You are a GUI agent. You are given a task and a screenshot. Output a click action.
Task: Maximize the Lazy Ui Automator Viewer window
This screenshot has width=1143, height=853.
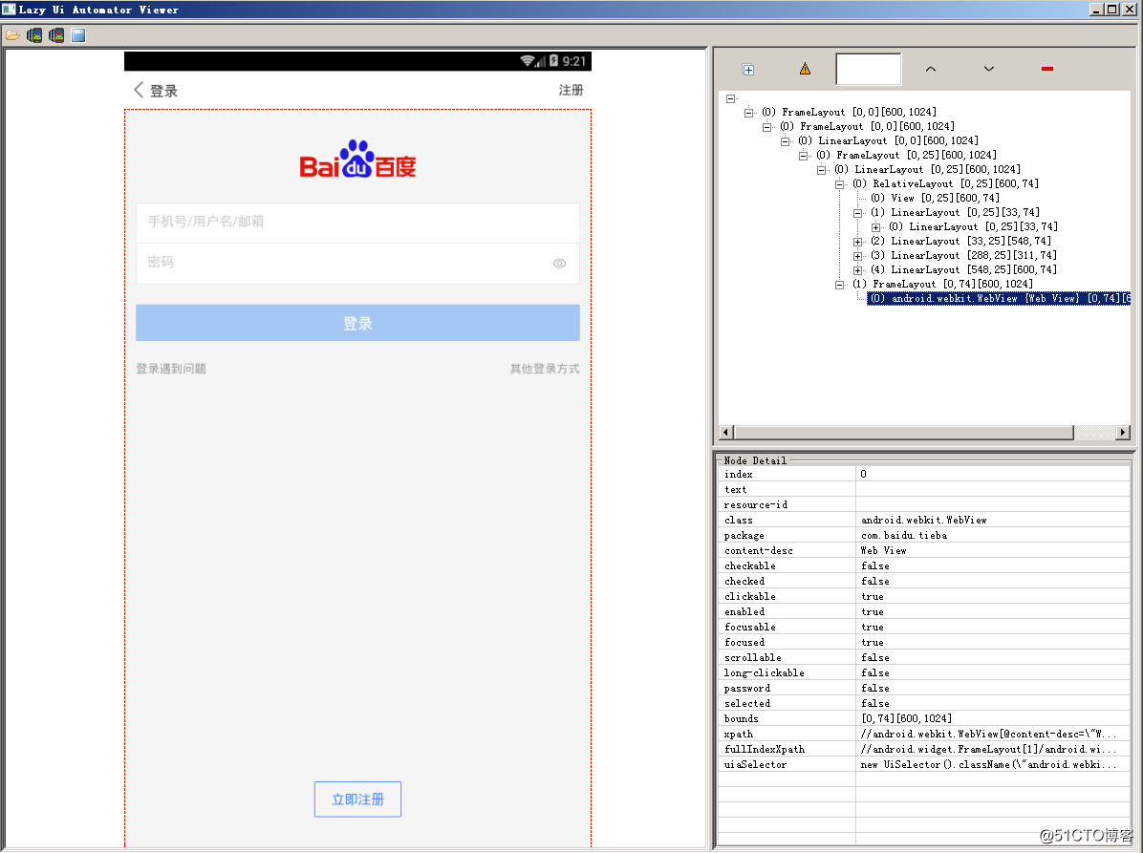coord(1111,10)
